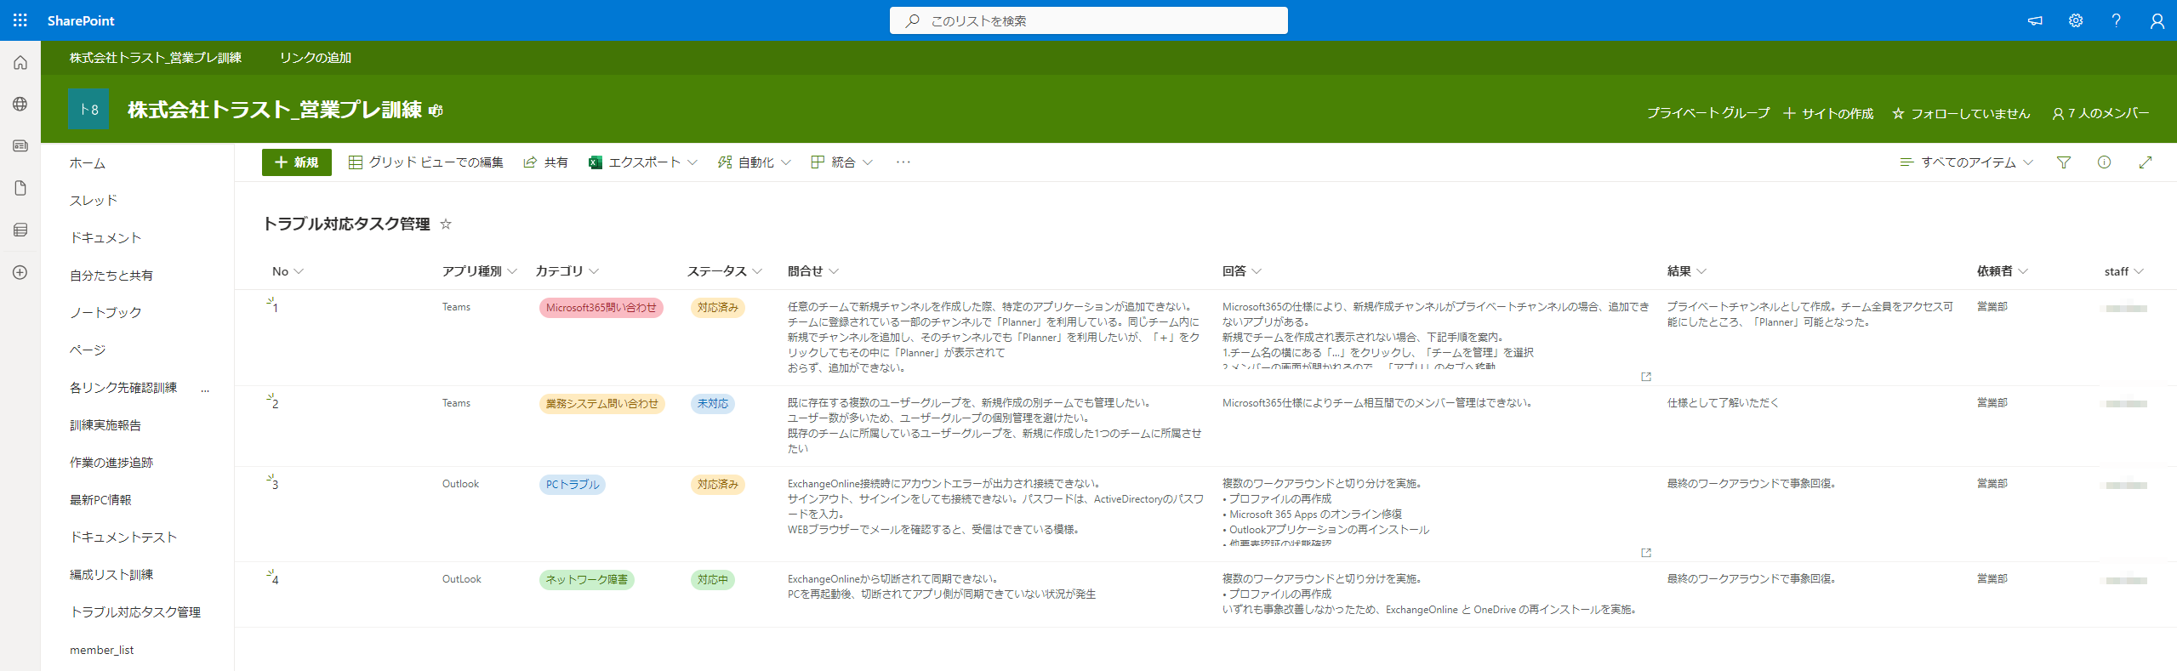Open the すべてのアイテム view switcher

pos(1966,162)
